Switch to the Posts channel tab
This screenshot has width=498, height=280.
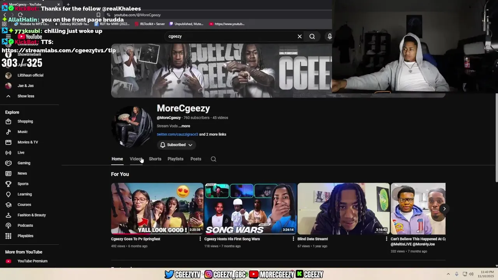tap(196, 159)
